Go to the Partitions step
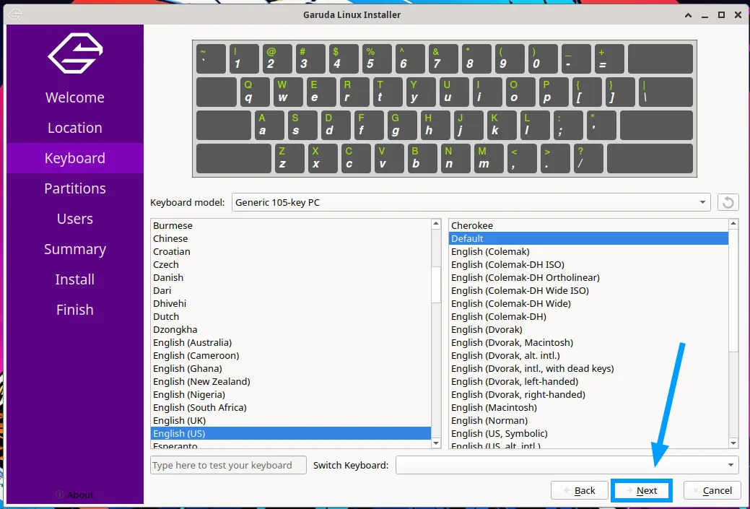The width and height of the screenshot is (750, 509). pyautogui.click(x=75, y=188)
